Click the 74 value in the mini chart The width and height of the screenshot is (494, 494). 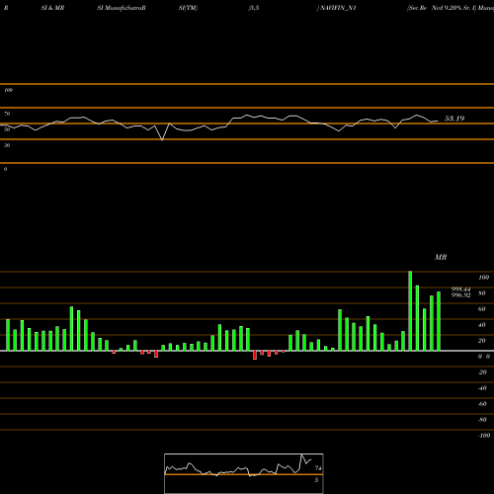point(318,468)
